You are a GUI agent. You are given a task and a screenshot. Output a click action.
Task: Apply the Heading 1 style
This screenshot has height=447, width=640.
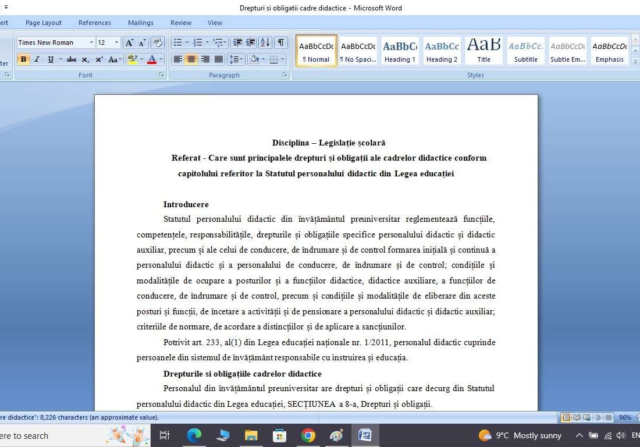click(399, 51)
